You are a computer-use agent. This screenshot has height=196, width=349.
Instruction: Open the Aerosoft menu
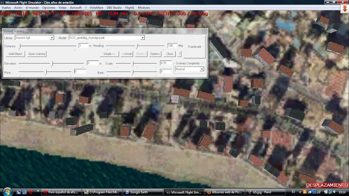pos(75,7)
